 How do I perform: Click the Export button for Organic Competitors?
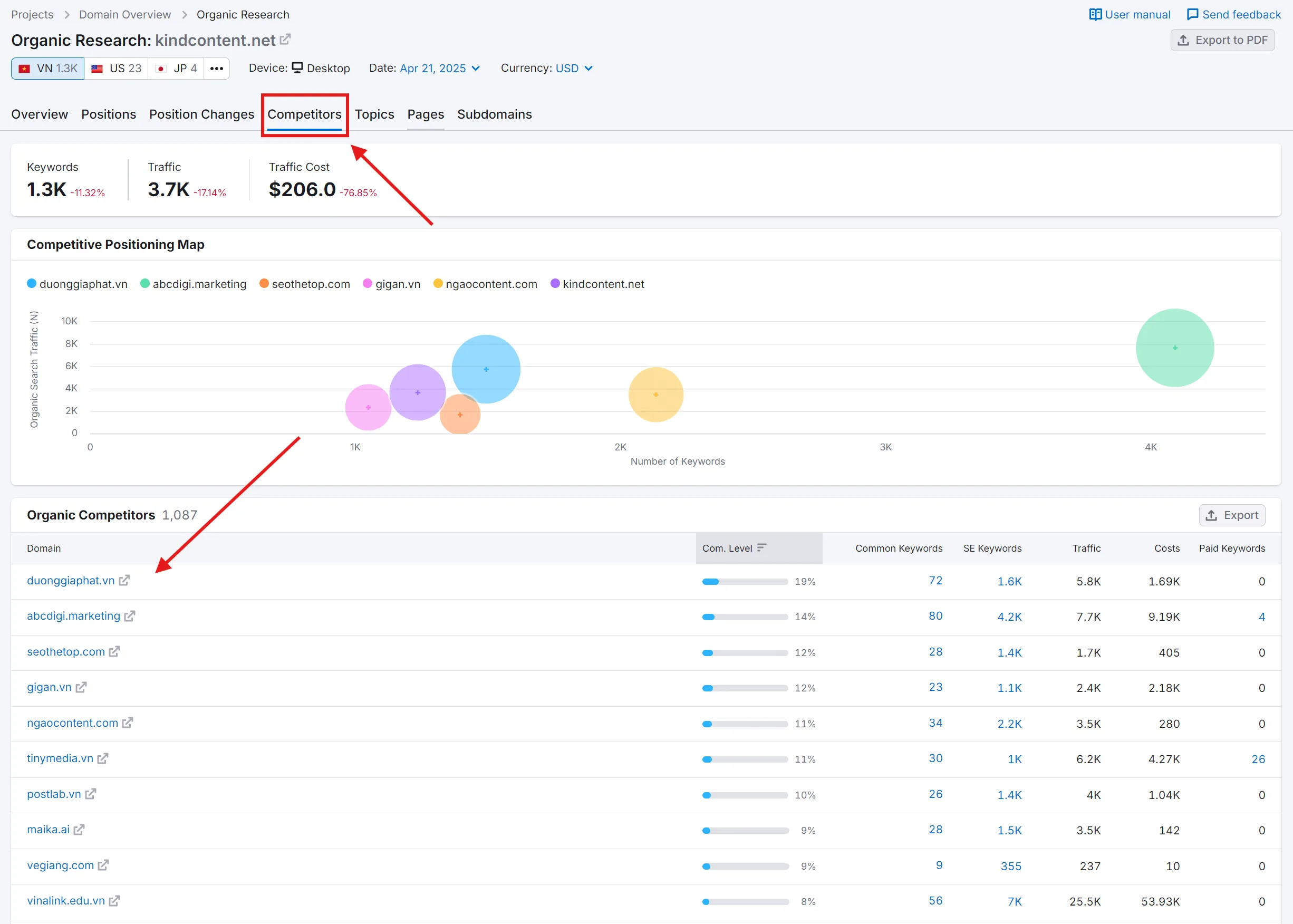click(x=1232, y=515)
